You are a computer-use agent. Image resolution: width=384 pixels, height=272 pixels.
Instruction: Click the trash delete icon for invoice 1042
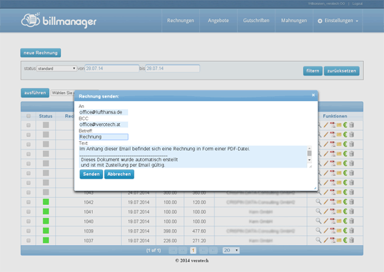[351, 202]
